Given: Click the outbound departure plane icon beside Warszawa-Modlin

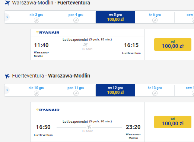Looking at the screenshot, I should pyautogui.click(x=7, y=3).
